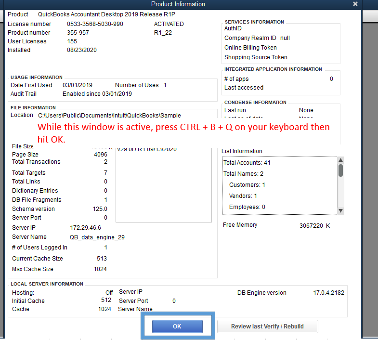Click the Total Targets value 7
The height and width of the screenshot is (340, 378).
105,173
